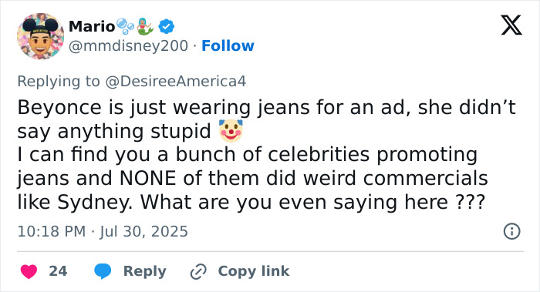Visit the @mmdisney200 handle
This screenshot has height=292, width=540.
[129, 45]
